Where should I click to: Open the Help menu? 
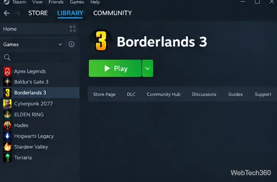pos(95,2)
